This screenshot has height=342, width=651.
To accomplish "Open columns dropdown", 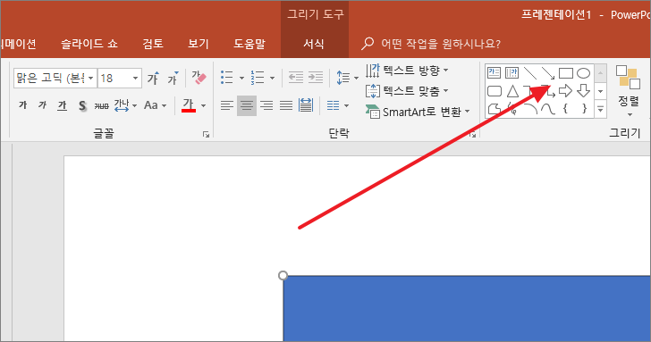I will 337,105.
